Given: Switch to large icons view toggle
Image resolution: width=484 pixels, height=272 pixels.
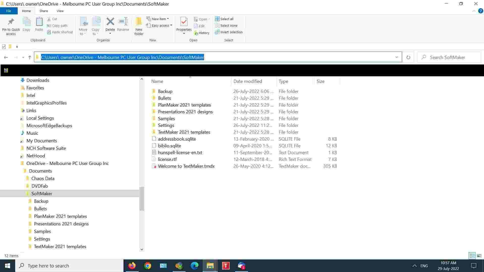Looking at the screenshot, I should [479, 256].
